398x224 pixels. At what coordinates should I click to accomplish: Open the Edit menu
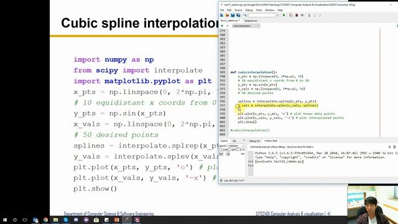point(229,10)
